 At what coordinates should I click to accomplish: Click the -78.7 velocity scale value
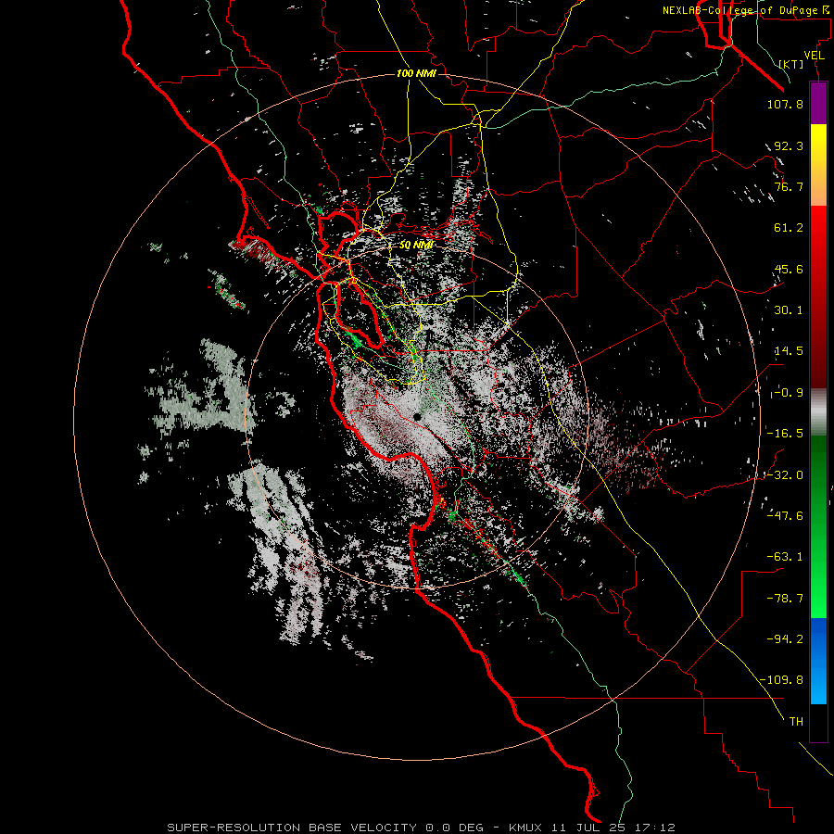click(785, 599)
